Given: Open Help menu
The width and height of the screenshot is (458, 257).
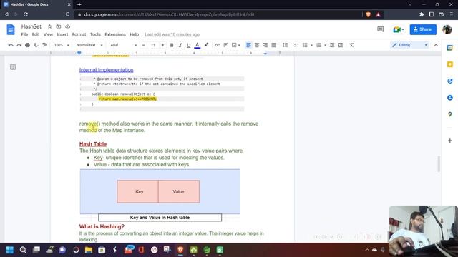Looking at the screenshot, I should coord(135,34).
